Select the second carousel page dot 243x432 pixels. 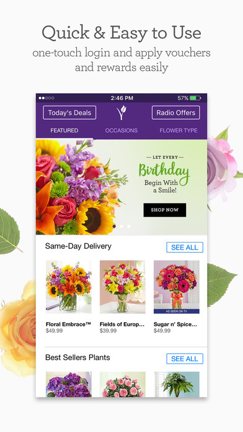(x=122, y=226)
